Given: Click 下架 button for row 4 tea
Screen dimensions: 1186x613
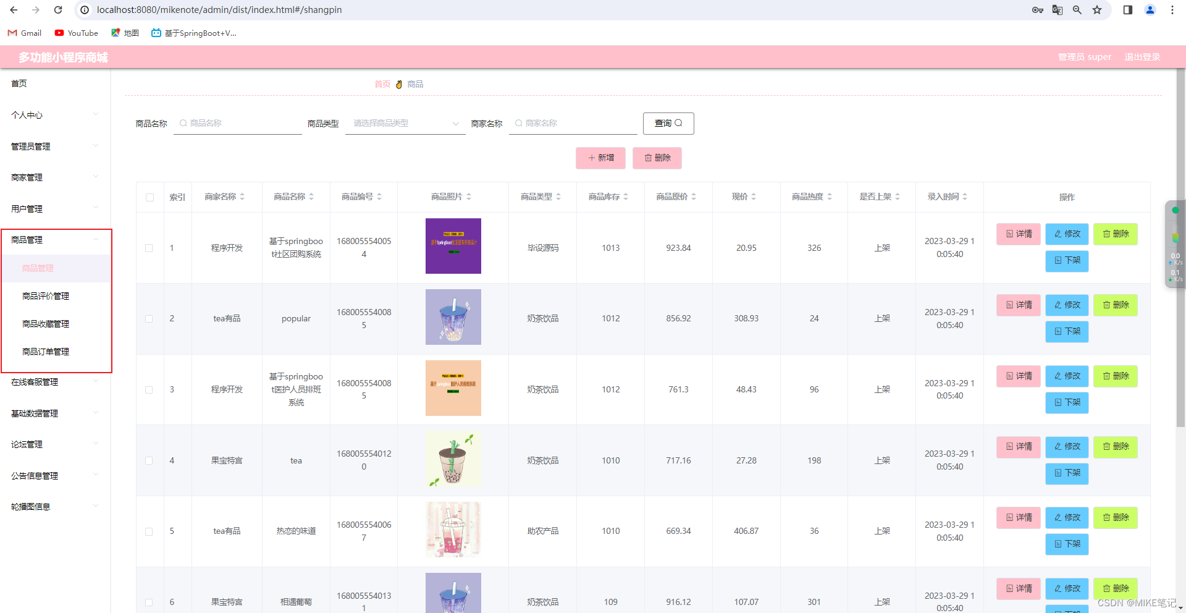Looking at the screenshot, I should coord(1067,473).
